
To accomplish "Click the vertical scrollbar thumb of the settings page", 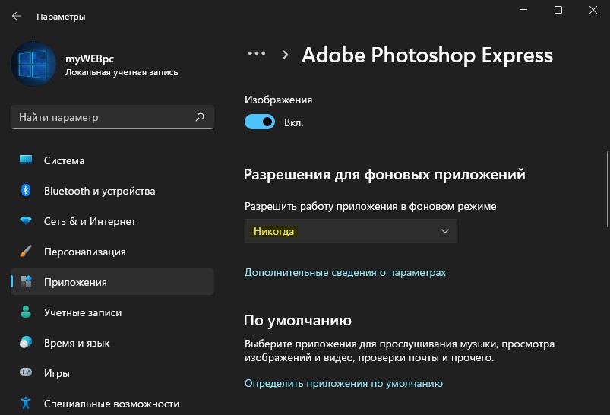I will pos(607,189).
